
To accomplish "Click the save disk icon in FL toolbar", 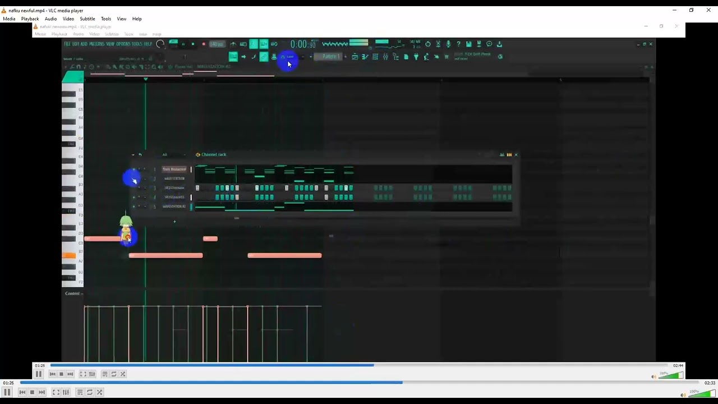I will [468, 44].
